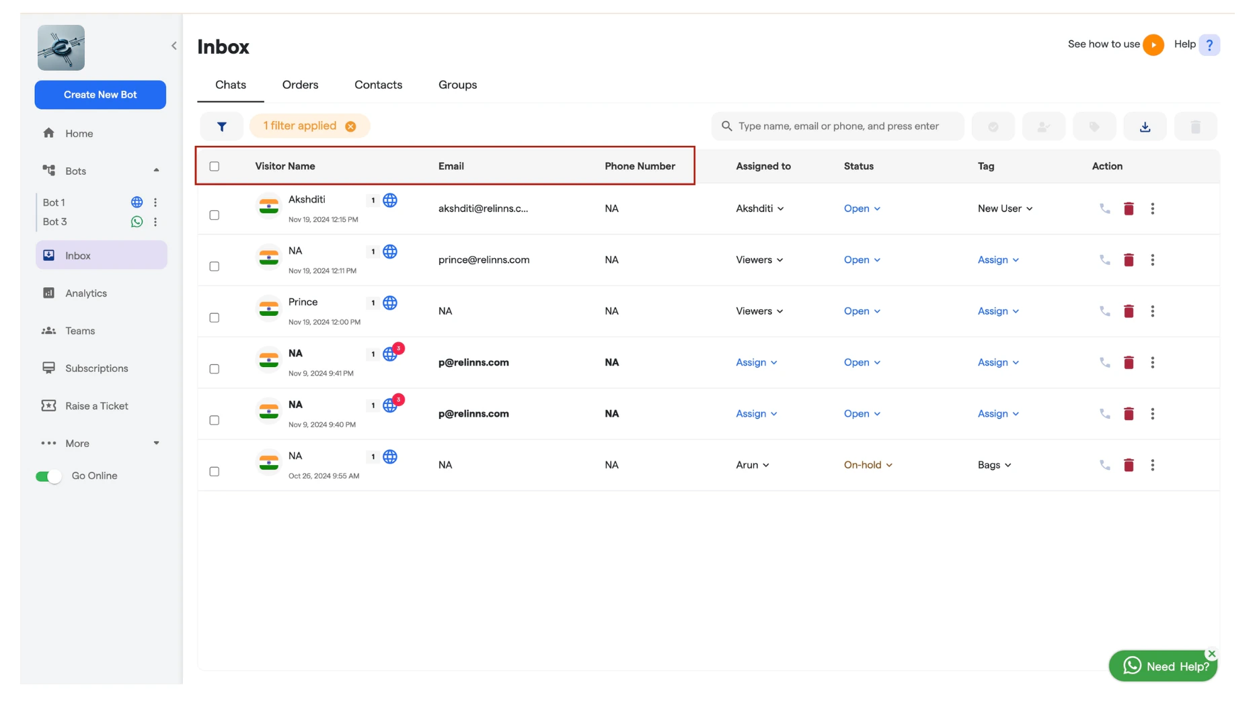Click the WhatsApp icon next to Bot 3
The width and height of the screenshot is (1255, 726).
tap(137, 222)
